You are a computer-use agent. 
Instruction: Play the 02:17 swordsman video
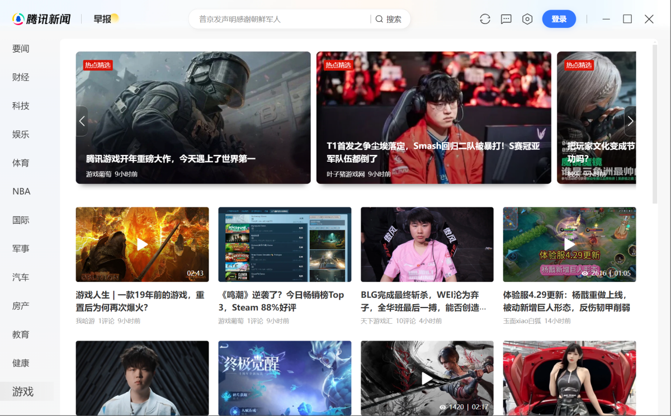pos(427,379)
